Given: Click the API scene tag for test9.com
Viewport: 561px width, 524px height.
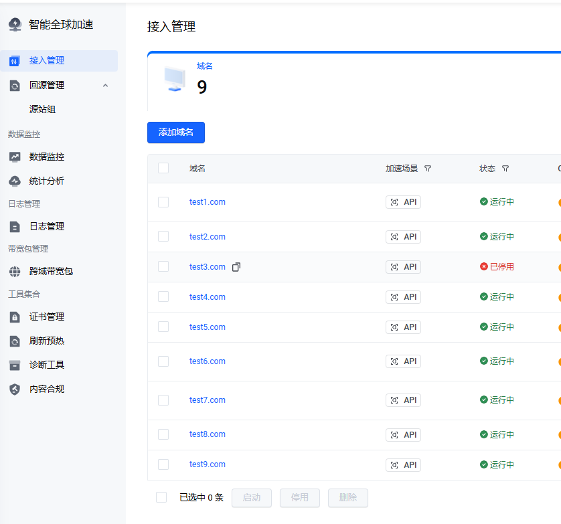Looking at the screenshot, I should tap(403, 464).
